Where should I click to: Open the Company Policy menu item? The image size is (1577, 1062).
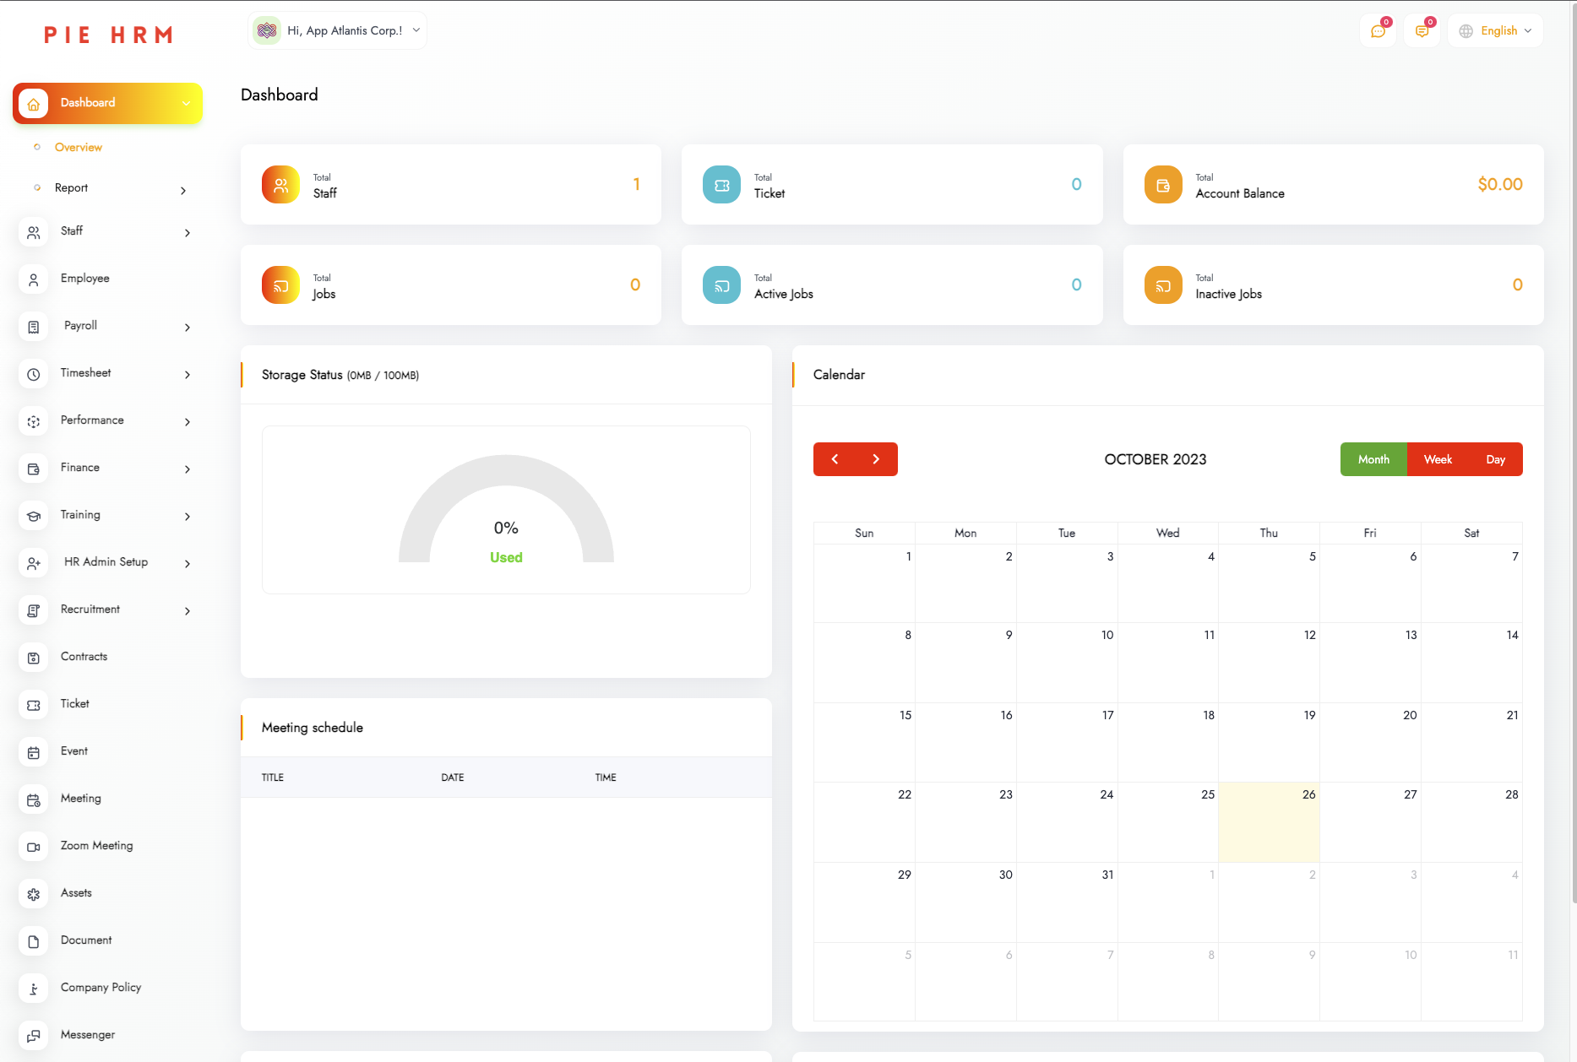[x=107, y=988]
